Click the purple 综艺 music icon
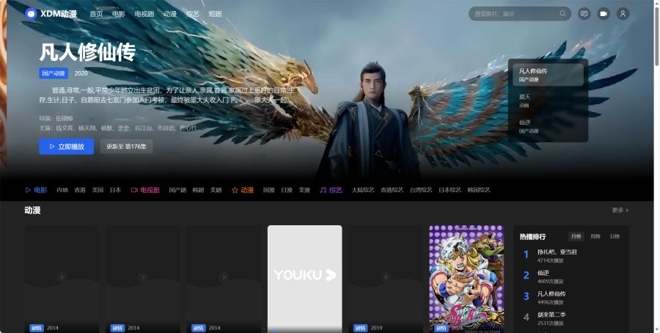 322,190
